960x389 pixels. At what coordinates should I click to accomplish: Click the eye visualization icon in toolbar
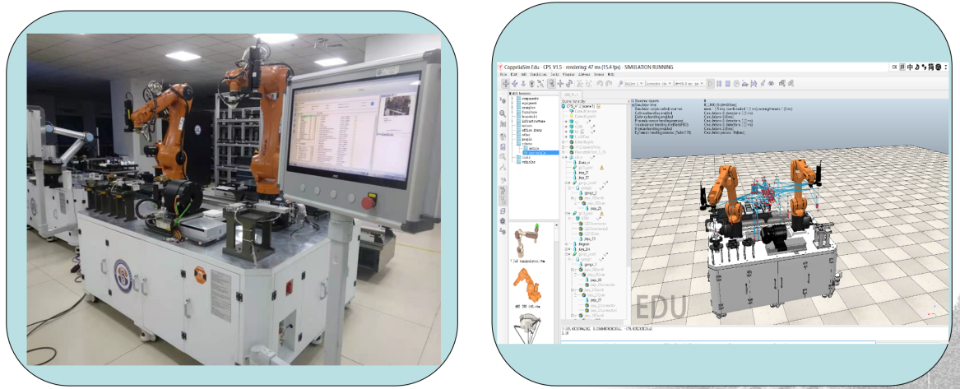click(772, 83)
